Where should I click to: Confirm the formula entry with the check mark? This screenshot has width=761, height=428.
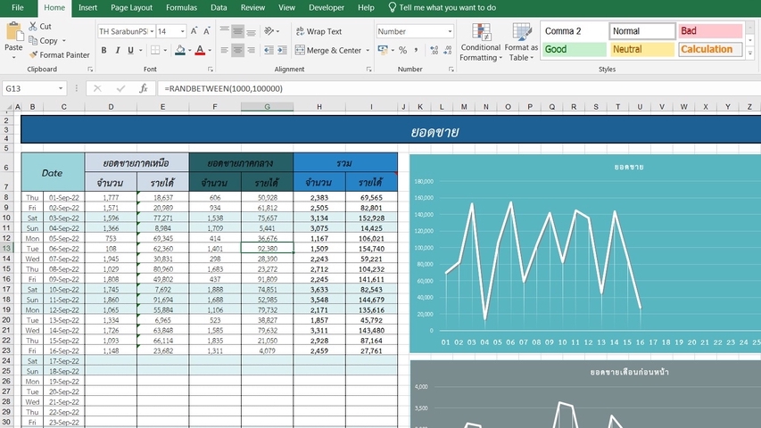(120, 88)
